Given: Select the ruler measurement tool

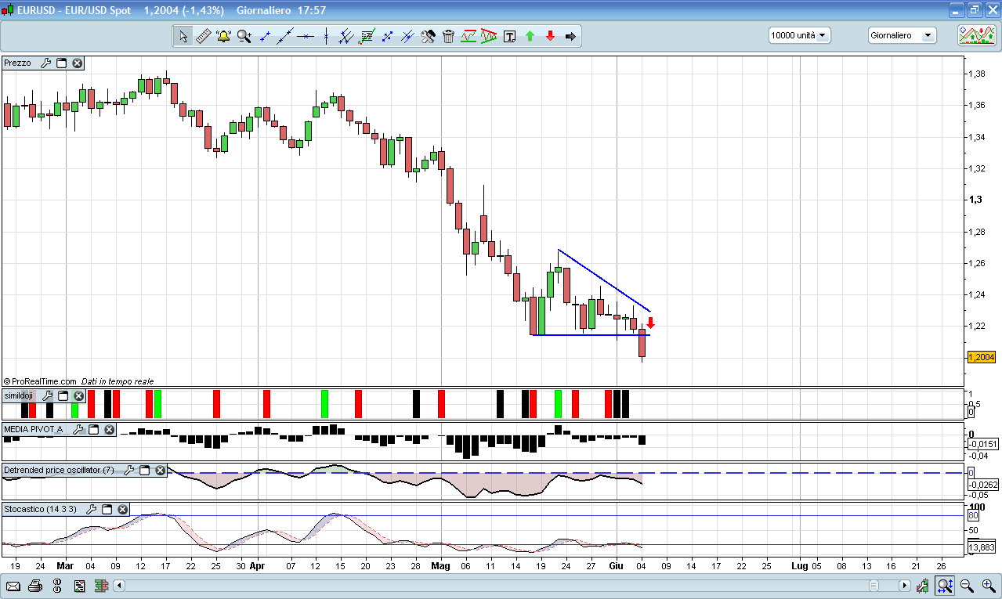Looking at the screenshot, I should click(x=203, y=36).
